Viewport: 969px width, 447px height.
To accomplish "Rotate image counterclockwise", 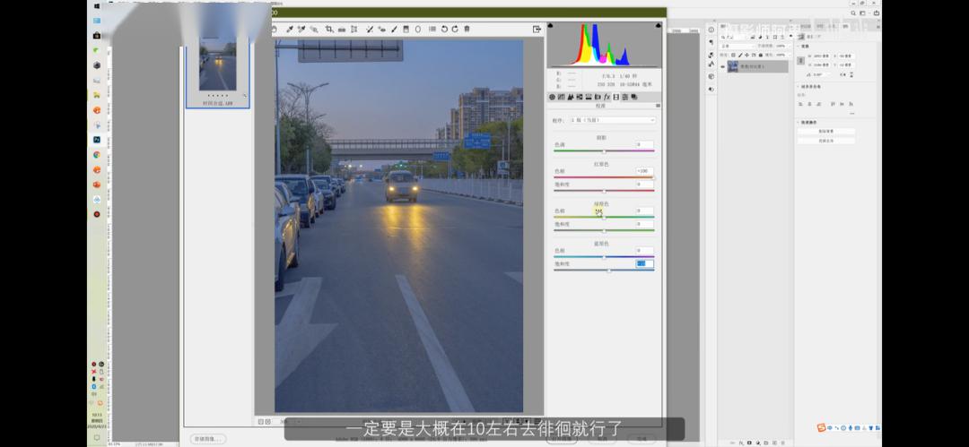I will tap(444, 29).
